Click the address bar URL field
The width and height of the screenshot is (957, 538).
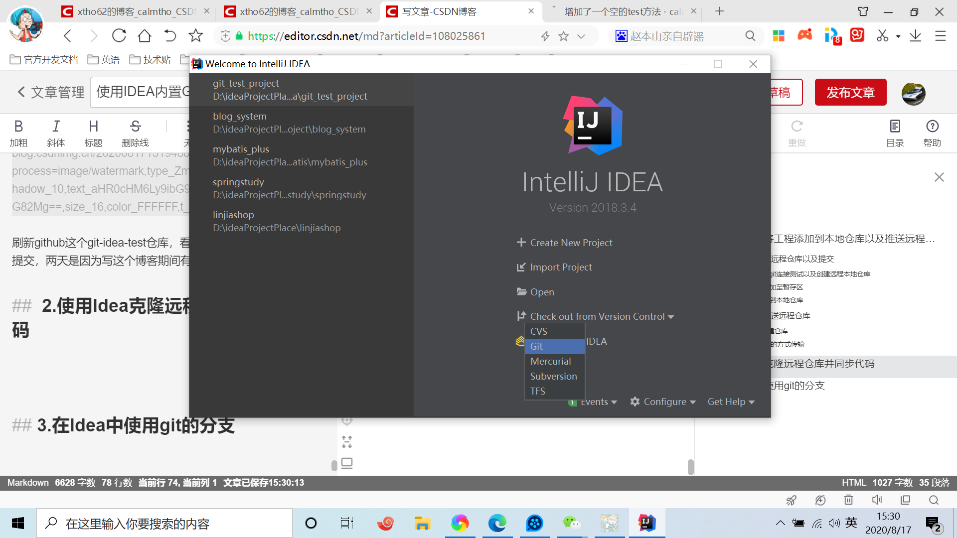(366, 36)
